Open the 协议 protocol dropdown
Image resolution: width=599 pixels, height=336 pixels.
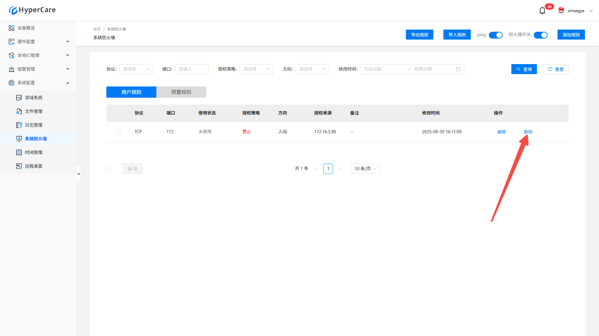136,69
